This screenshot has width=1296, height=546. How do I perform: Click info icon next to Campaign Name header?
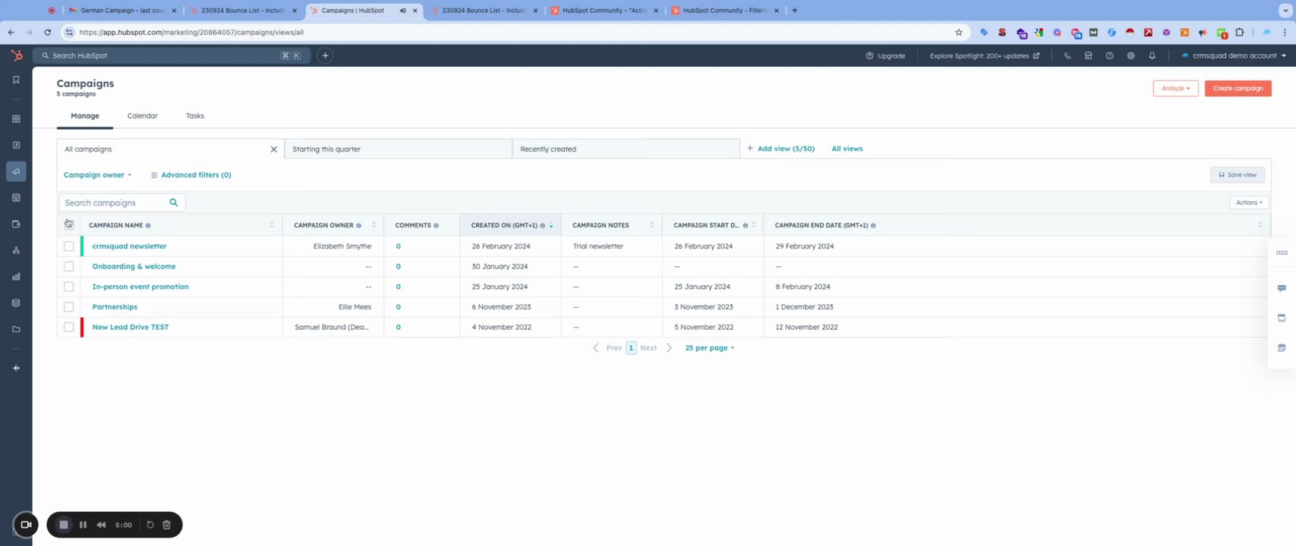point(148,225)
